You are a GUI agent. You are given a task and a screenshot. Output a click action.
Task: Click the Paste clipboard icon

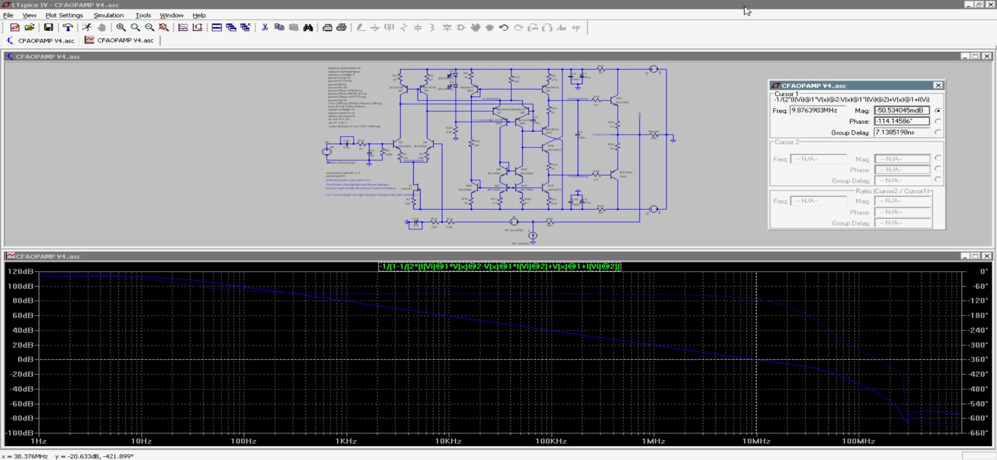[x=294, y=28]
